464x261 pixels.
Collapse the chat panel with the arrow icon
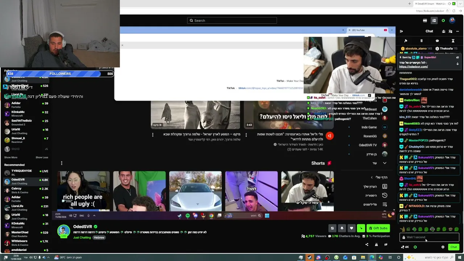point(401,31)
